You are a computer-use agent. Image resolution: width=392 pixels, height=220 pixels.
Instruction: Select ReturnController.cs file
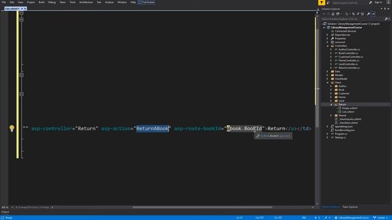[x=349, y=68]
